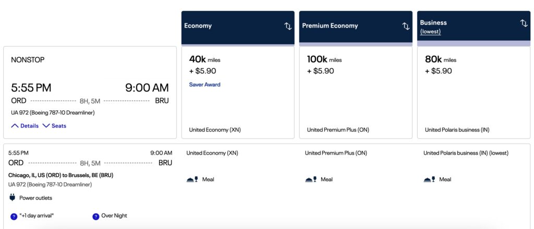Open the "+1 day arrival" help icon
The height and width of the screenshot is (229, 534).
coord(14,217)
